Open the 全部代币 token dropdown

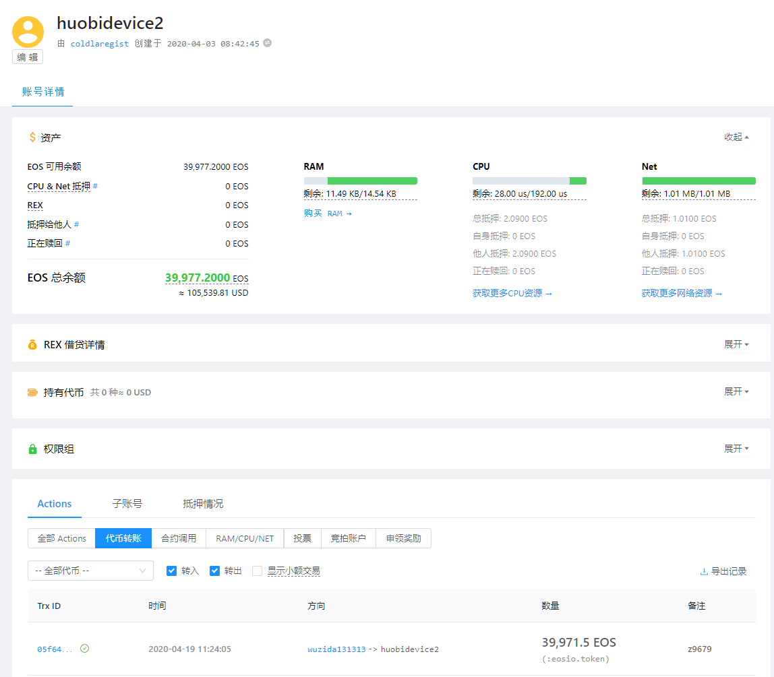(91, 571)
